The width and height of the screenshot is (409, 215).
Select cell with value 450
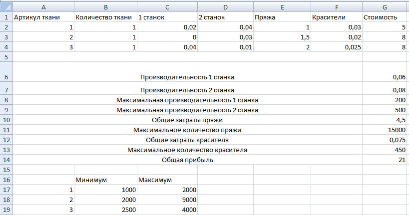tap(385, 150)
